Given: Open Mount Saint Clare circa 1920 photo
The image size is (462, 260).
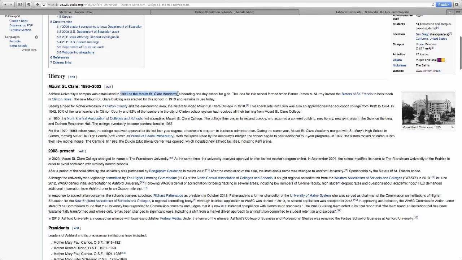Looking at the screenshot, I should pos(428,108).
